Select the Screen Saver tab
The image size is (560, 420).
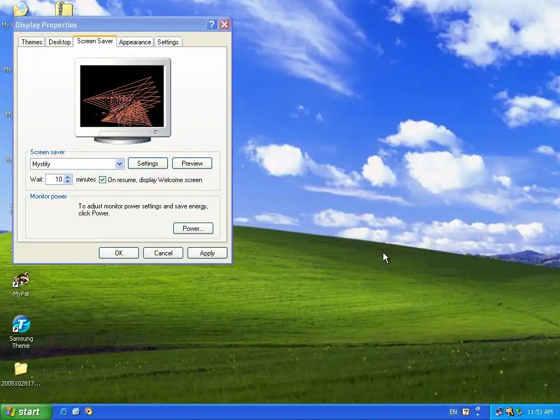(x=95, y=41)
